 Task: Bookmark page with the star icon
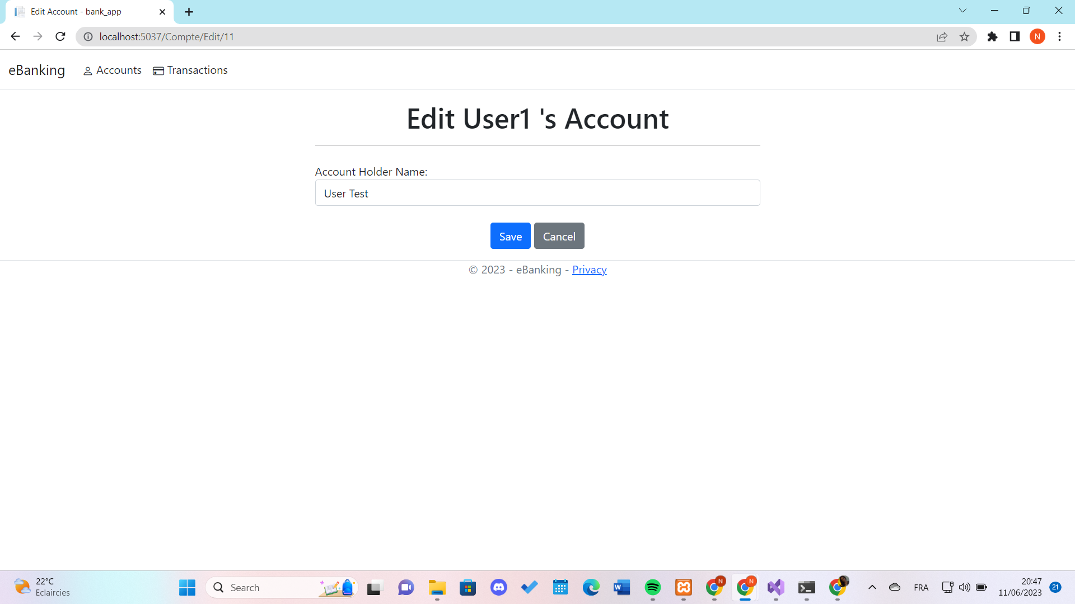[x=964, y=36]
